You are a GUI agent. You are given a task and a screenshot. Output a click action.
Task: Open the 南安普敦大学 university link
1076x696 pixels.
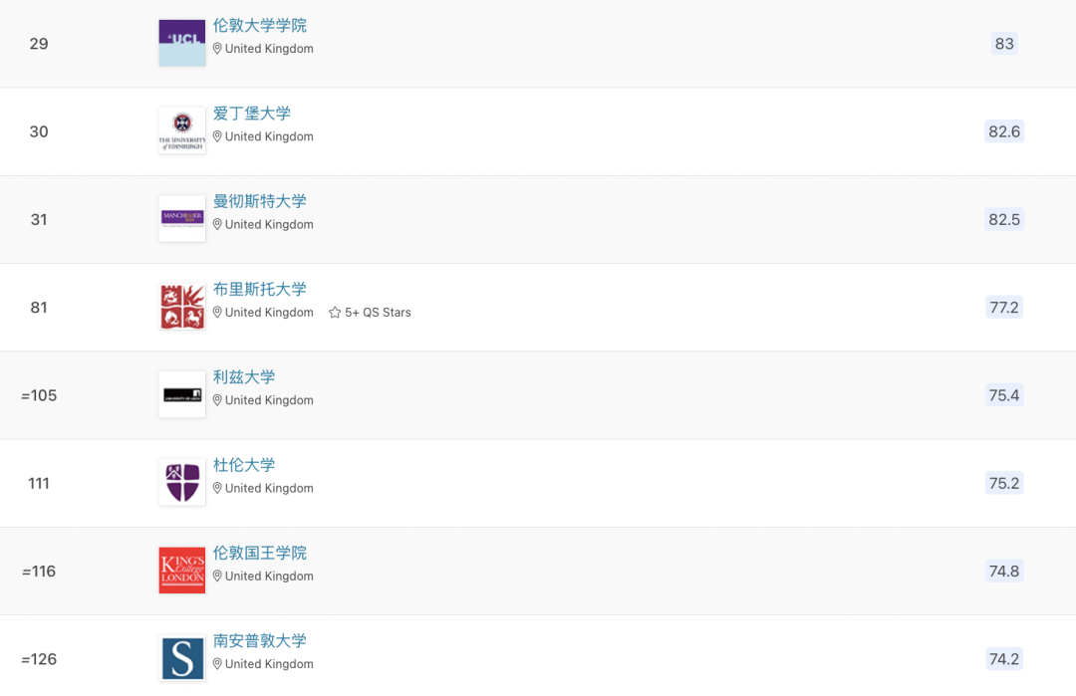[x=259, y=640]
